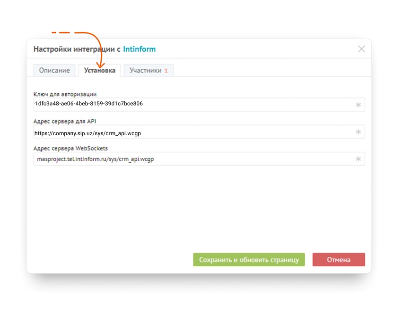Click the Адрес сервера WebSockets label
This screenshot has width=402, height=313.
(70, 148)
